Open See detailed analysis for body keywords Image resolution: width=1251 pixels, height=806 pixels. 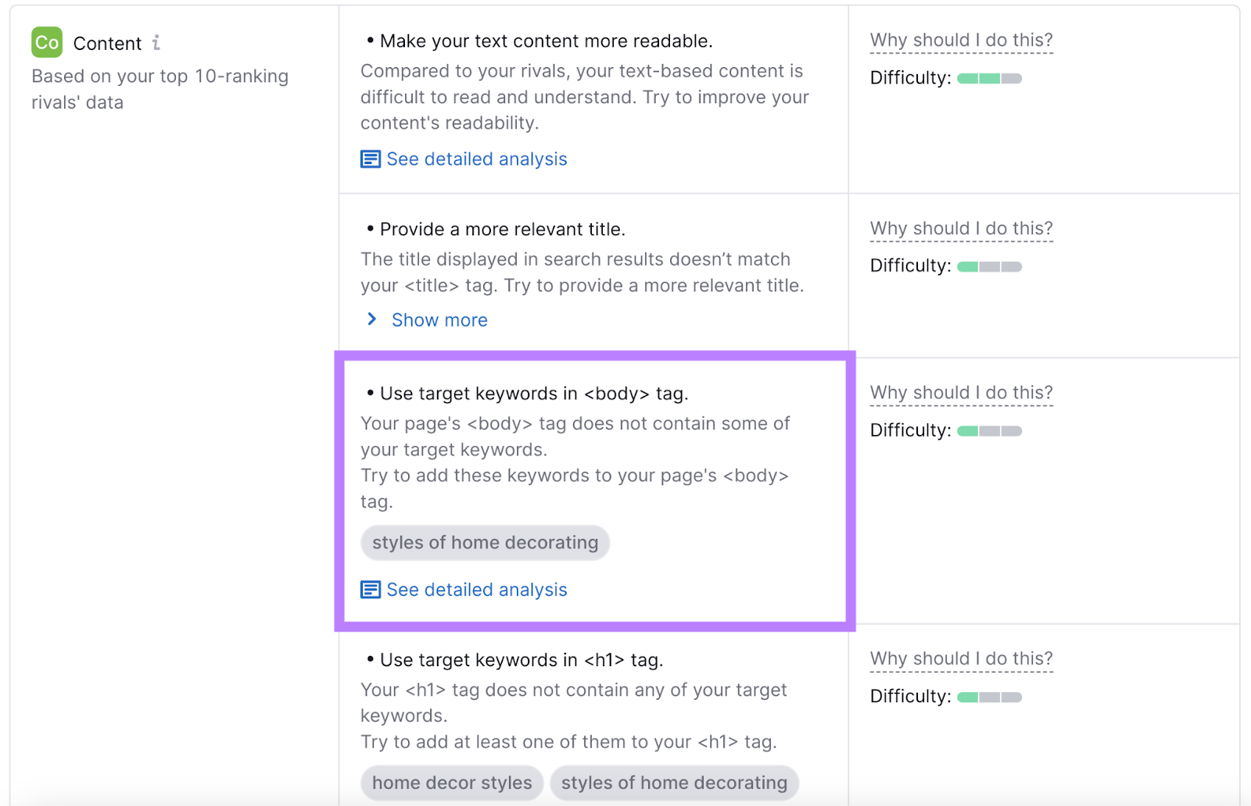(476, 590)
